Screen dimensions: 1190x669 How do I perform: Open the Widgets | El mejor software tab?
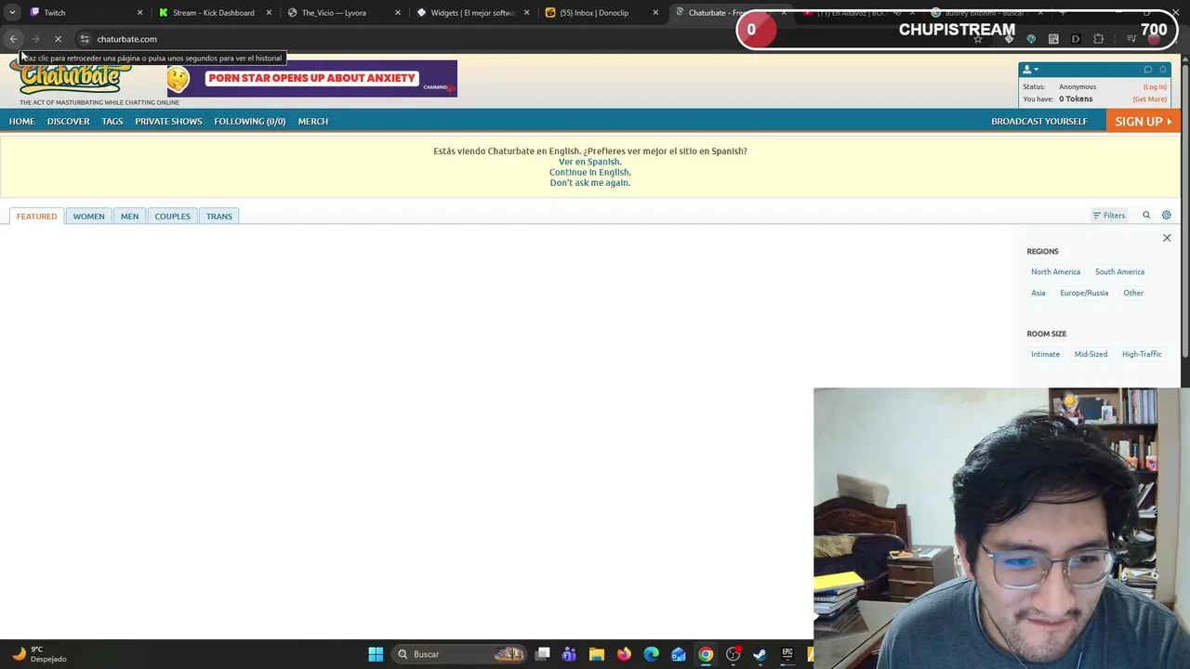[x=472, y=13]
